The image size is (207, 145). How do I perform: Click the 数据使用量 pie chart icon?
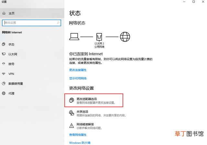tap(4, 83)
